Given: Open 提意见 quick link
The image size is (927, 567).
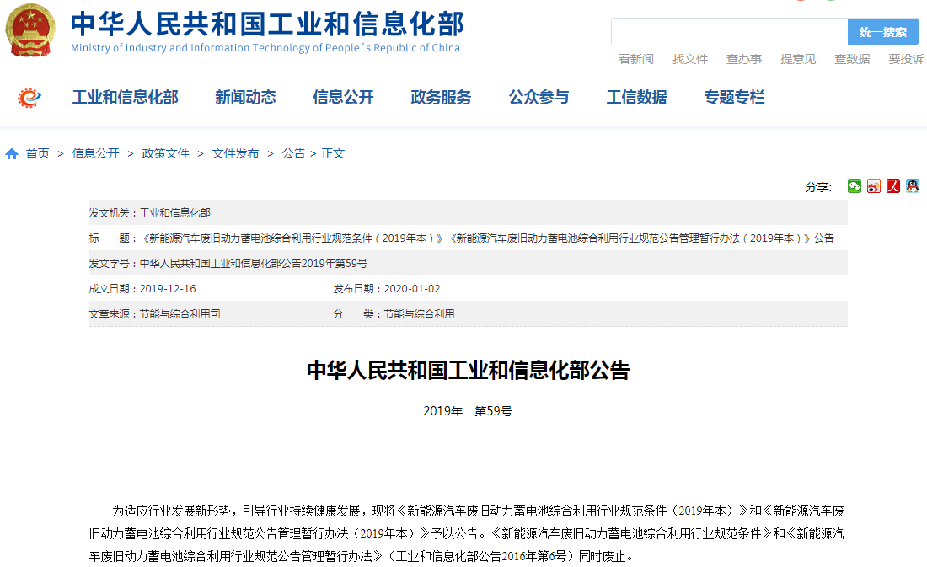Looking at the screenshot, I should tap(798, 59).
